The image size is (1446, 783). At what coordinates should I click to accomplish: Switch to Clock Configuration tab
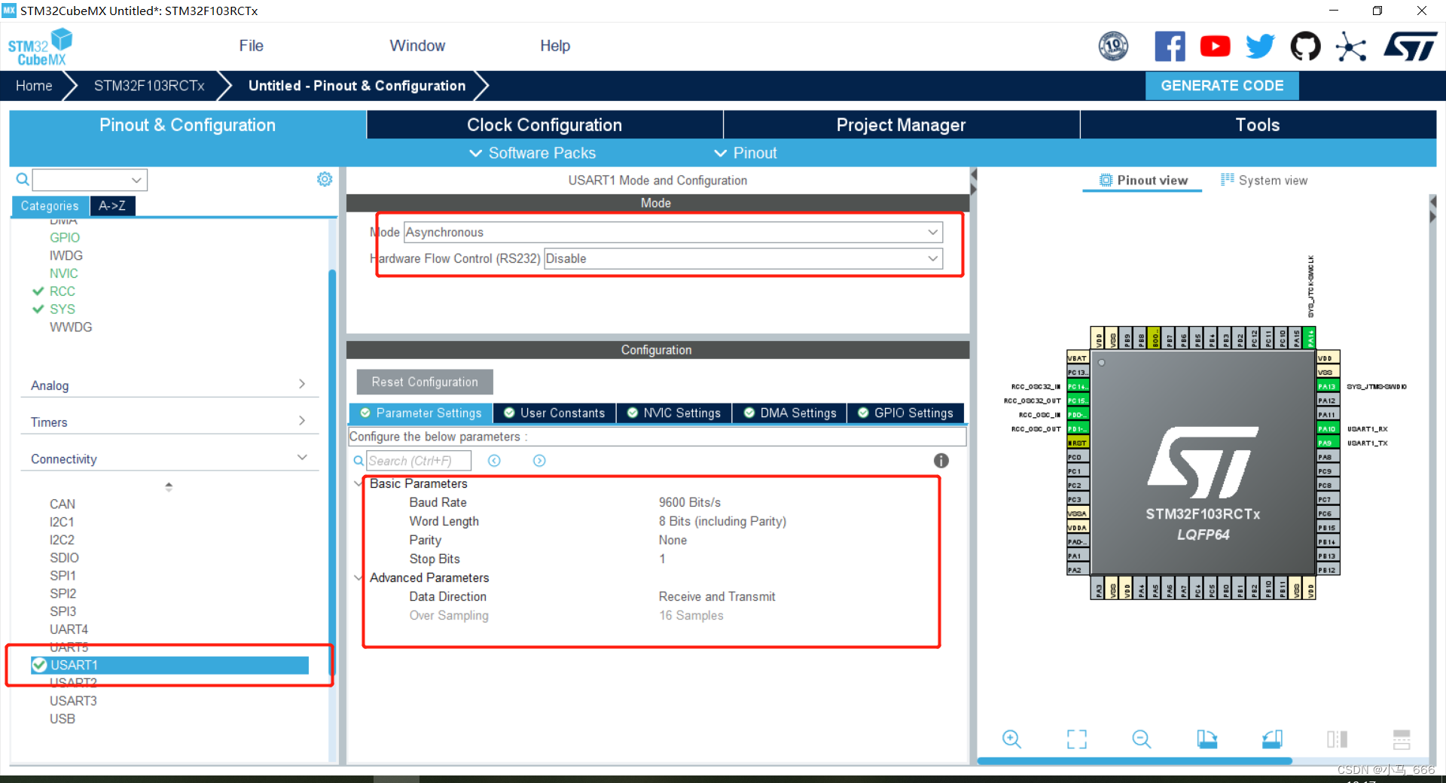(x=545, y=125)
